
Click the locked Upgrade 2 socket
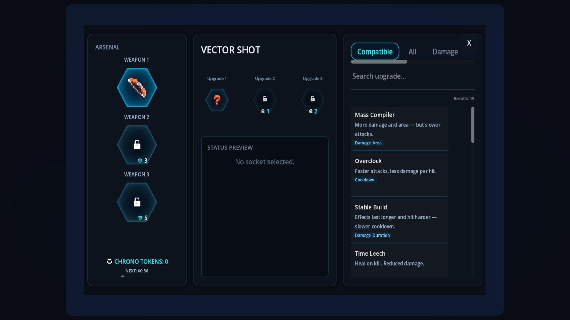coord(265,99)
